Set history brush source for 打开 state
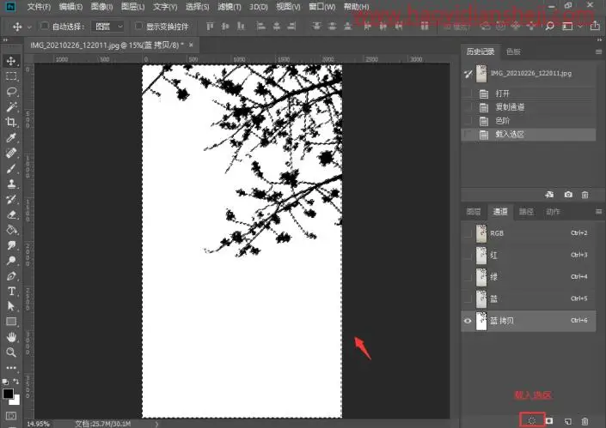 (468, 93)
